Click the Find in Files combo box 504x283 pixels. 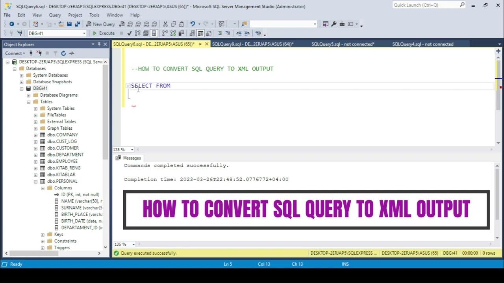(283, 24)
